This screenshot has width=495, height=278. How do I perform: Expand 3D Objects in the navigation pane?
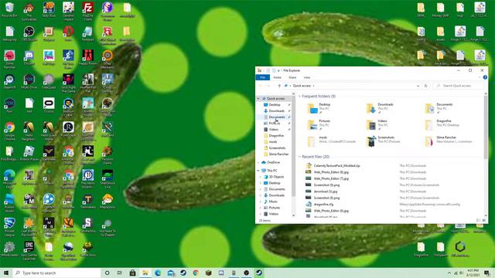261,177
